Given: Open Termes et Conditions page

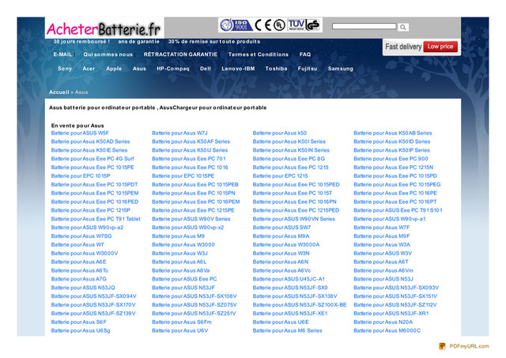Looking at the screenshot, I should [x=259, y=55].
